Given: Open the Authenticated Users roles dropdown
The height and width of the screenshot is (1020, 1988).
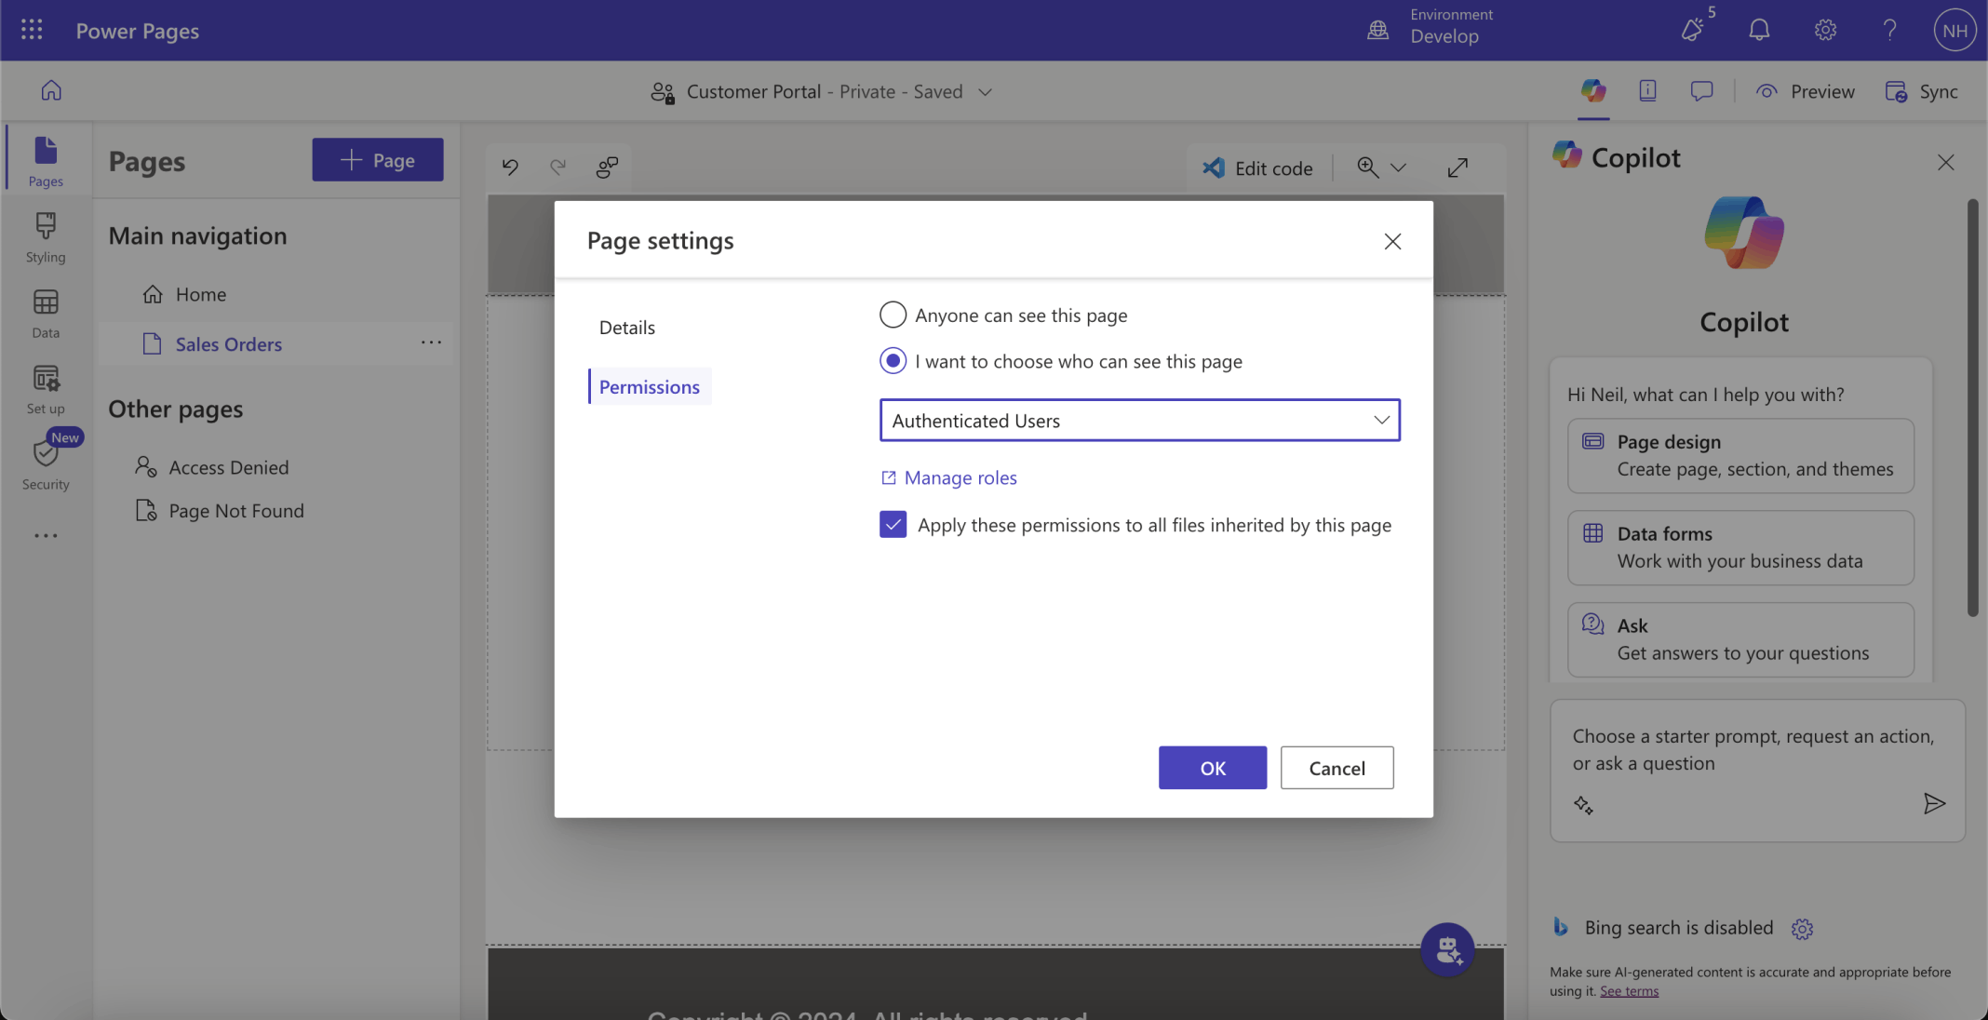Looking at the screenshot, I should 1139,421.
